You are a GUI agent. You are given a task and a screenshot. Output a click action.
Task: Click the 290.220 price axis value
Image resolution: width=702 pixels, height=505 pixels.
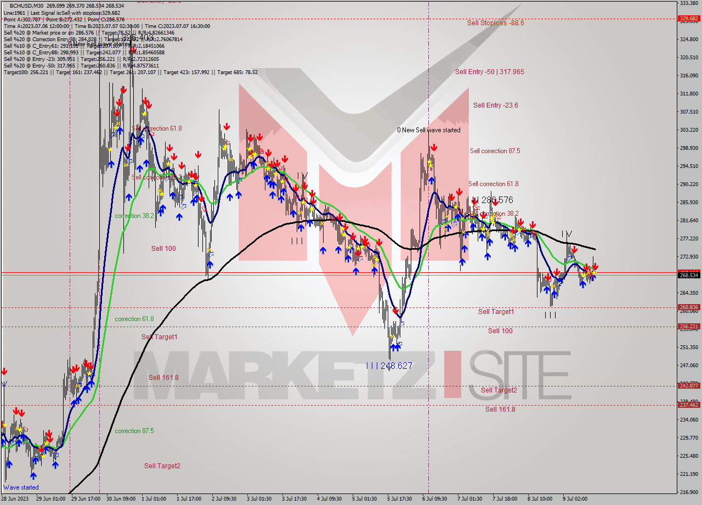pos(689,184)
